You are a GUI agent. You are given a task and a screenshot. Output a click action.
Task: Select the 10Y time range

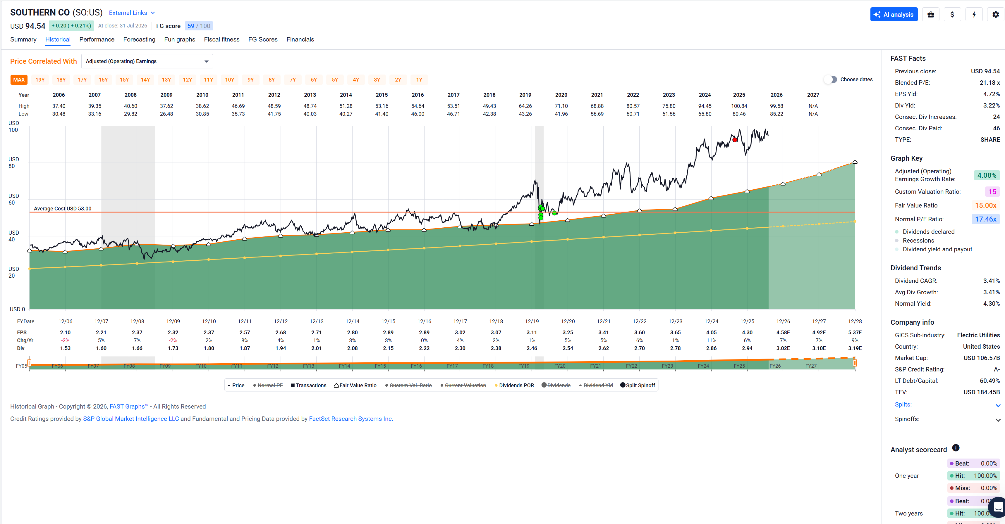point(229,80)
